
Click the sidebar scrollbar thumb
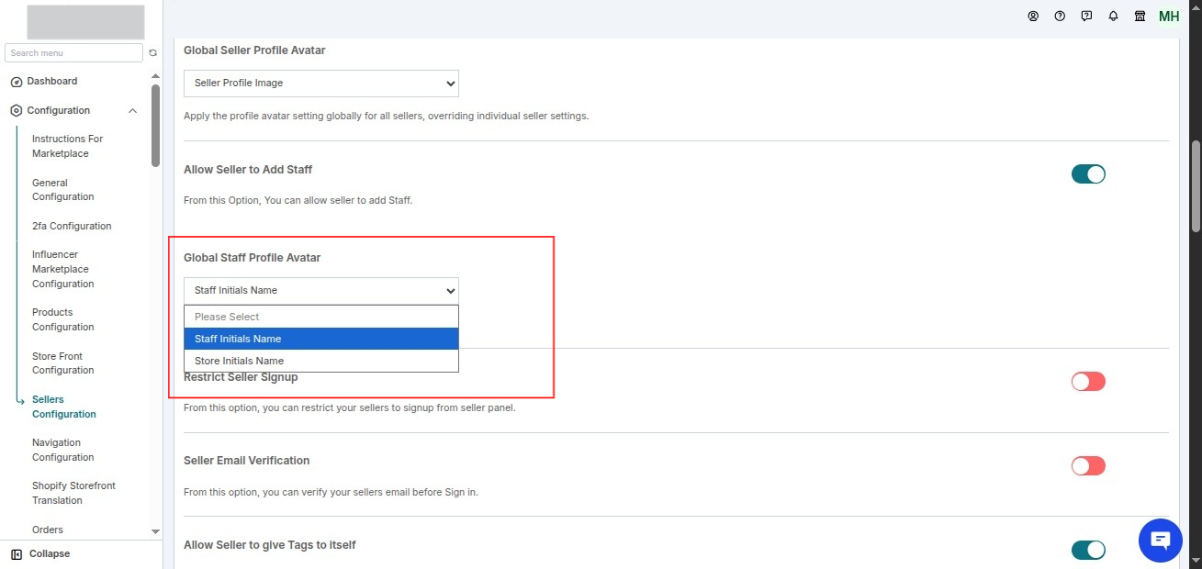point(155,125)
